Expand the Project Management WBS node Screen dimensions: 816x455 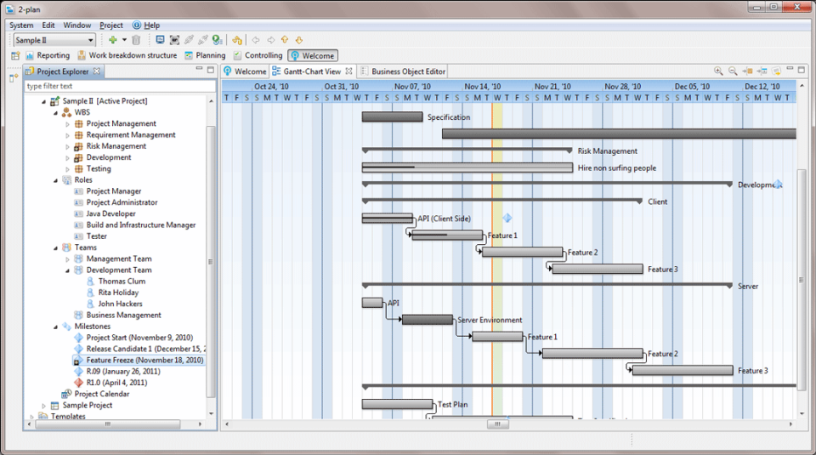[x=67, y=124]
